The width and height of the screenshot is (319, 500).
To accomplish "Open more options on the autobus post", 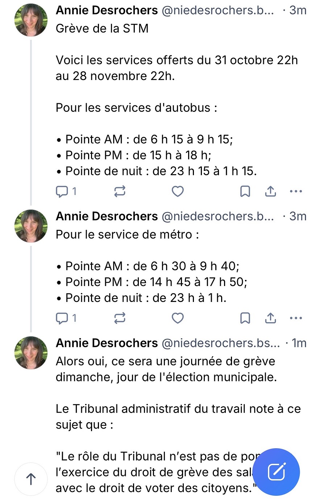I will click(296, 191).
